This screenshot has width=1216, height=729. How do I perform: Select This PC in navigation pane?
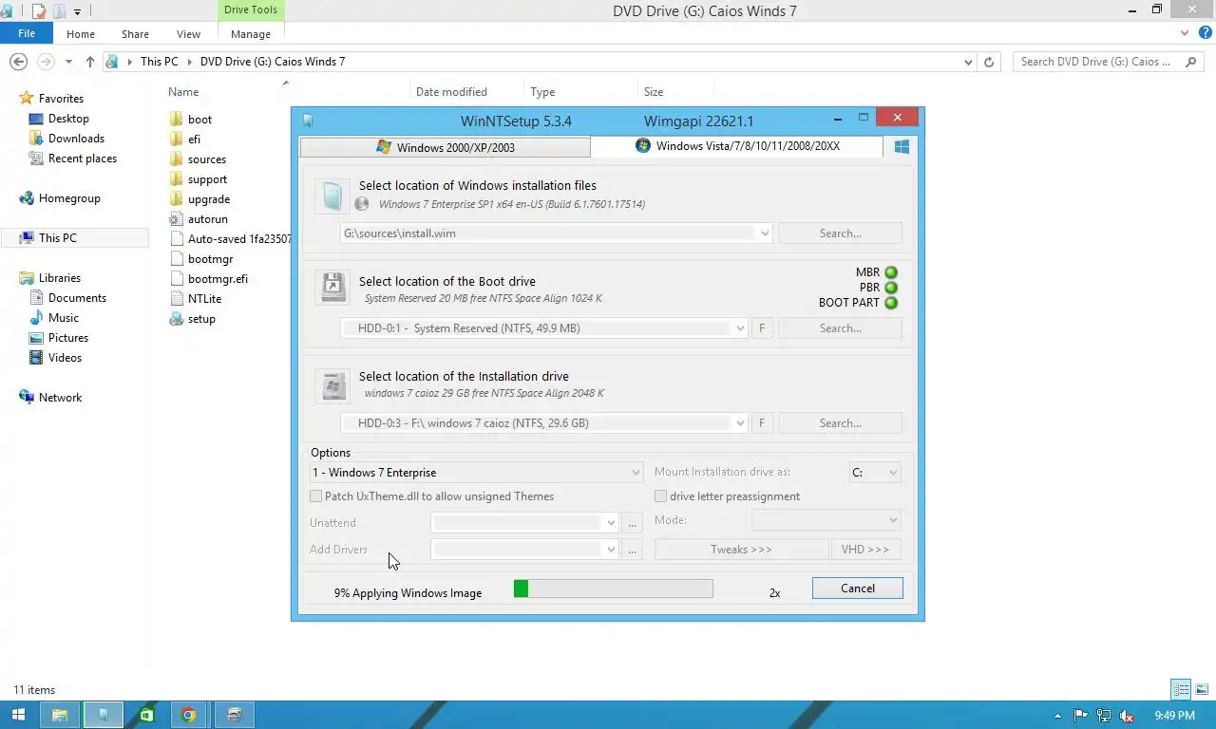(x=58, y=238)
